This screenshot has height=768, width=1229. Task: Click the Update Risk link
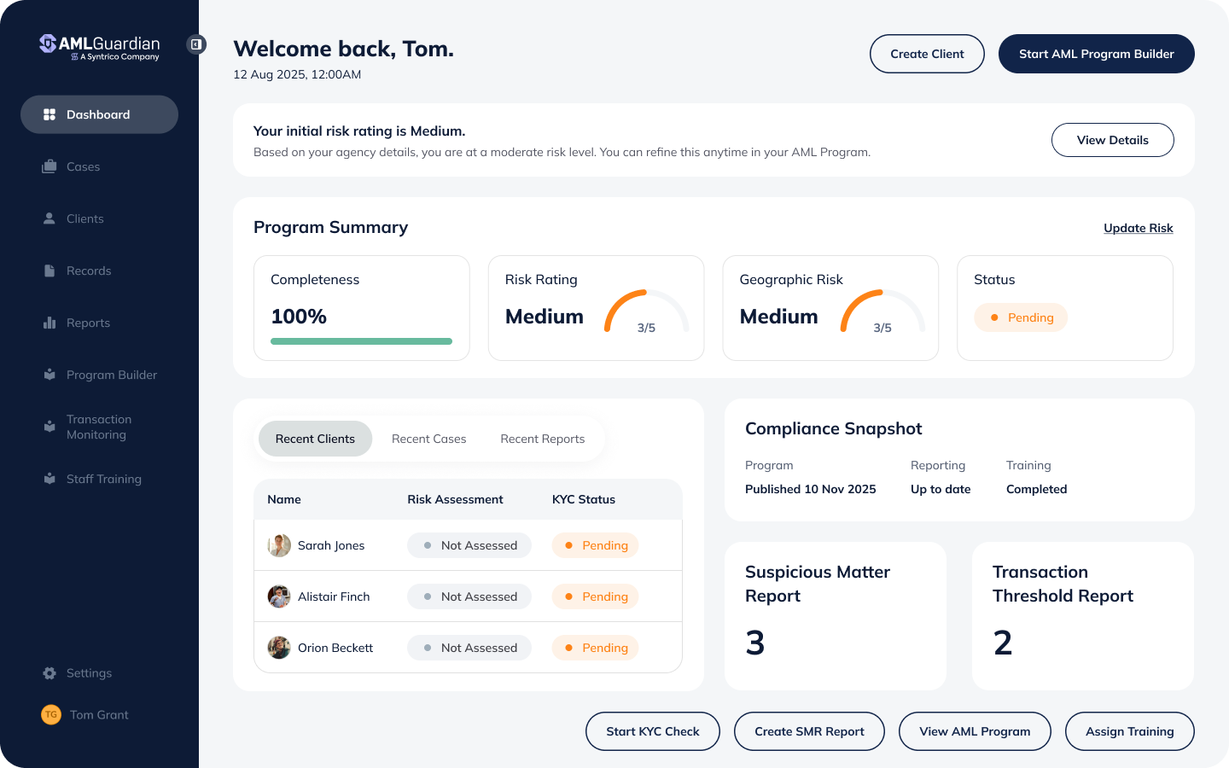point(1138,228)
